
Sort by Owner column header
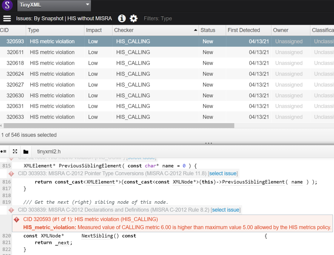tap(291, 30)
